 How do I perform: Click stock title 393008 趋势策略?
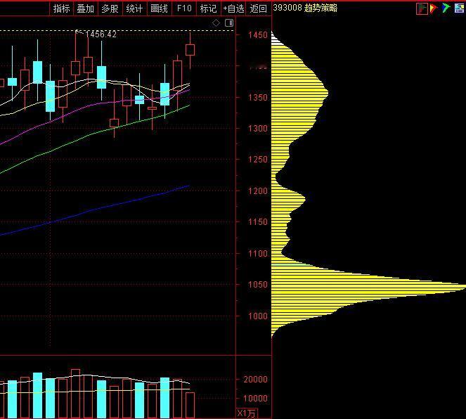click(305, 8)
